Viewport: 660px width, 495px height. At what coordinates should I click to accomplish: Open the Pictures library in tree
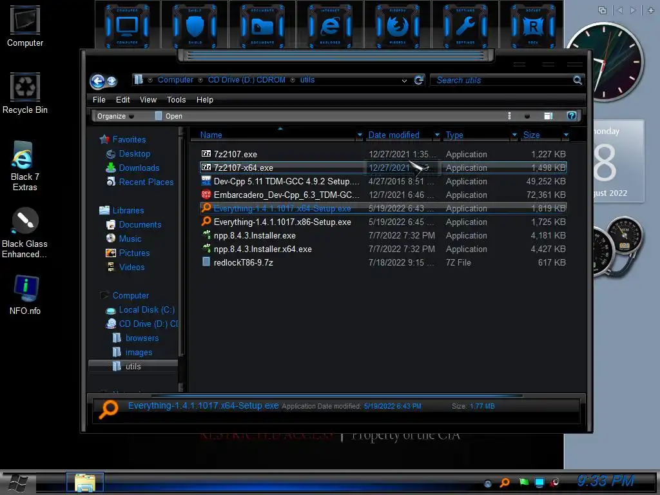pos(134,253)
